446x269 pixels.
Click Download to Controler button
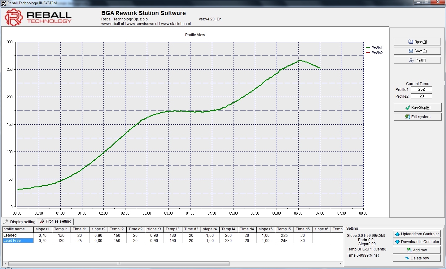pyautogui.click(x=417, y=242)
